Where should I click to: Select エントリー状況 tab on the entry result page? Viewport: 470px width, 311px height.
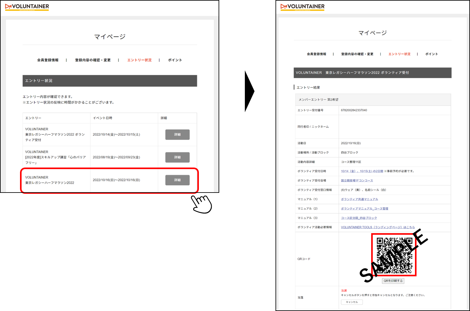point(399,54)
